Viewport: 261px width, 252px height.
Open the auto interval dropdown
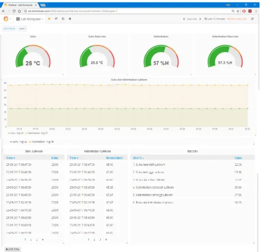pos(22,28)
